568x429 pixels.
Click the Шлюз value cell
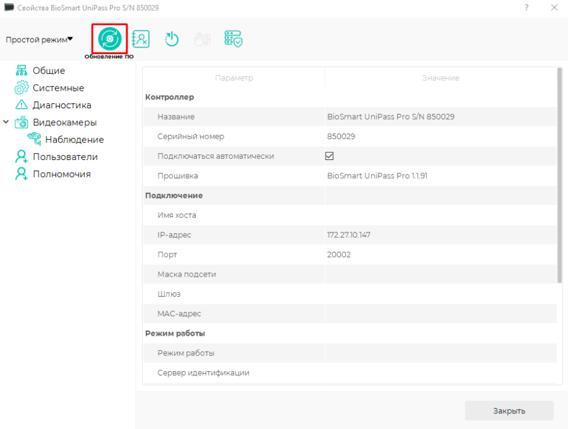coord(441,294)
